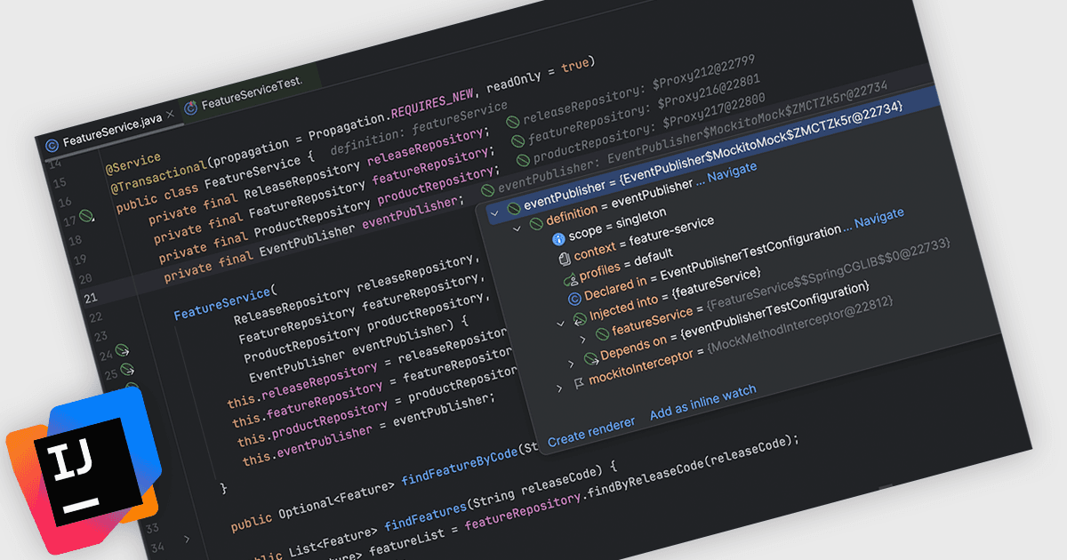This screenshot has height=560, width=1067.
Task: Click gutter icon on line 24
Action: 122,351
